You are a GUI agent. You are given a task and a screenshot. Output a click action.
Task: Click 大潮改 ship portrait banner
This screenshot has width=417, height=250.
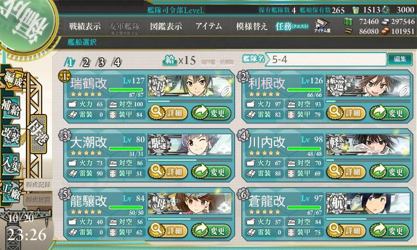click(x=190, y=145)
